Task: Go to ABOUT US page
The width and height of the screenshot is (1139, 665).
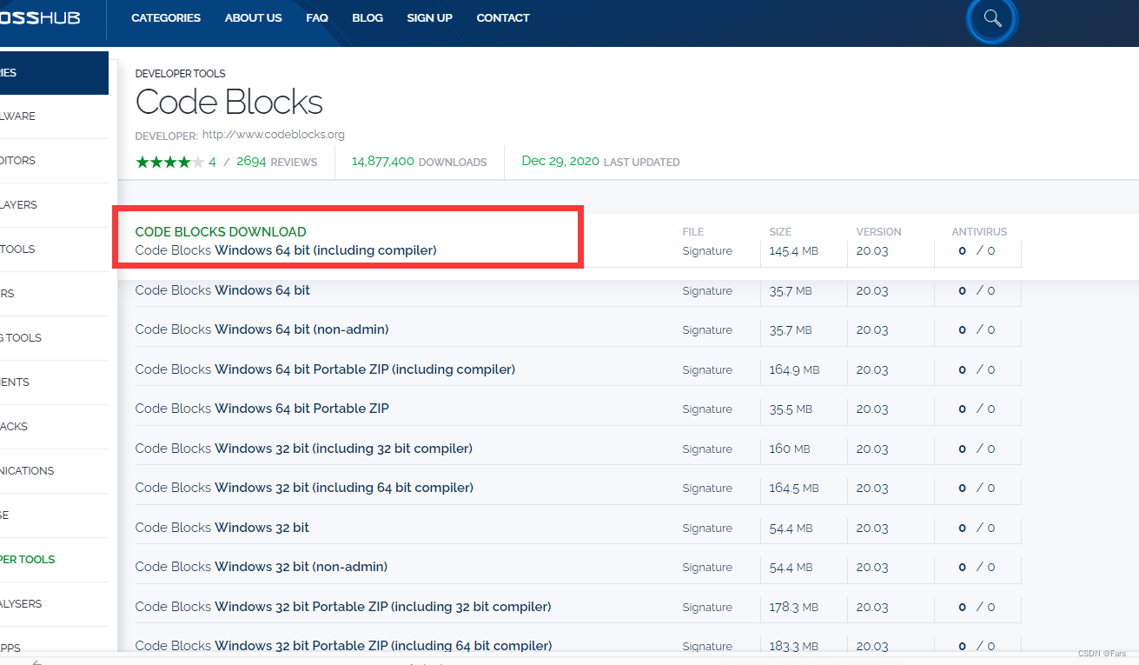Action: [253, 18]
